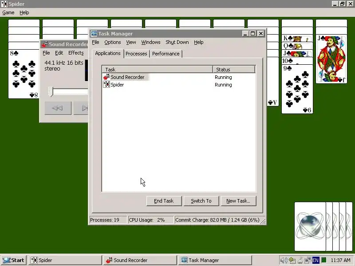The height and width of the screenshot is (266, 355).
Task: Click the Running status of Sound Recorder
Action: click(223, 77)
